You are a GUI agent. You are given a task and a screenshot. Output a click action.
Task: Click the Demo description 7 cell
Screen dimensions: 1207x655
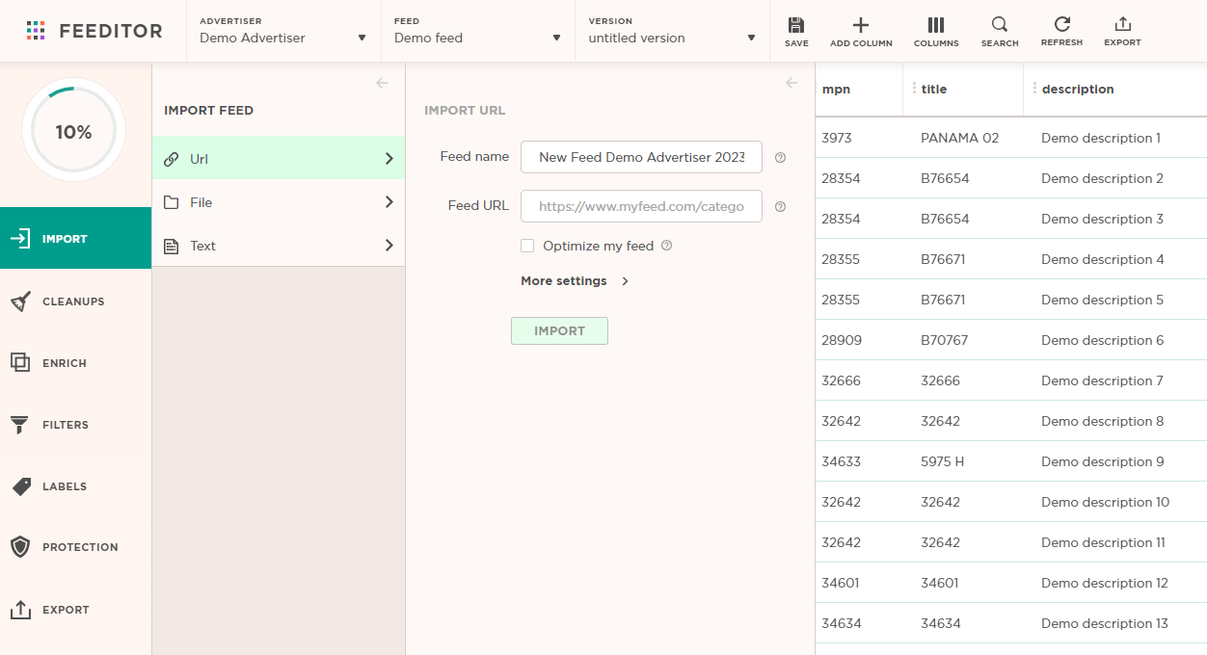tap(1103, 380)
